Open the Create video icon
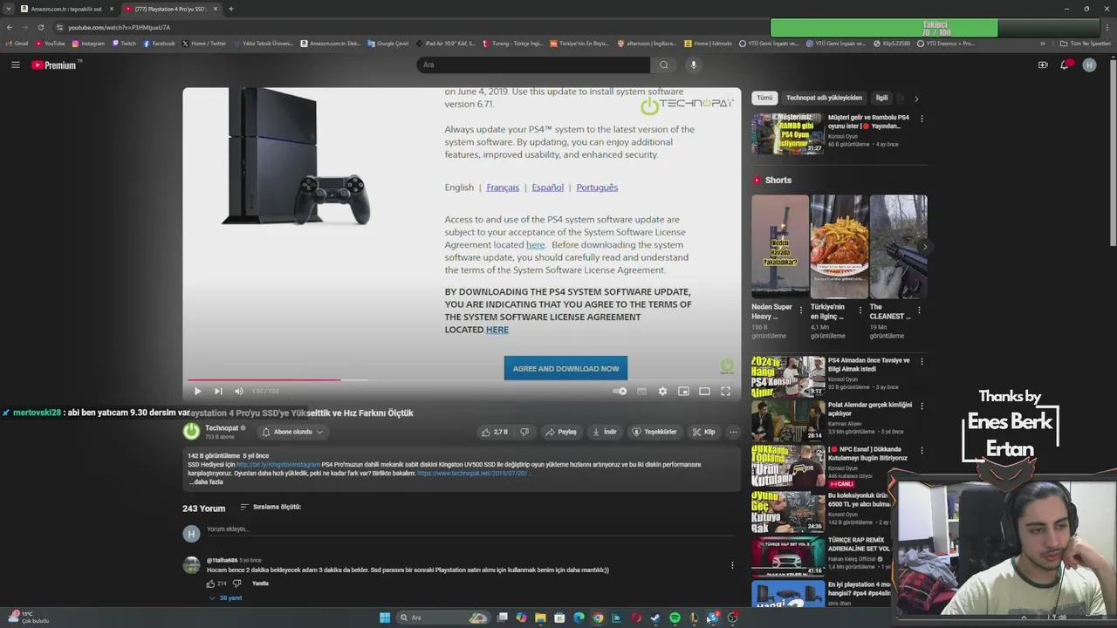Viewport: 1117px width, 628px height. tap(1043, 65)
